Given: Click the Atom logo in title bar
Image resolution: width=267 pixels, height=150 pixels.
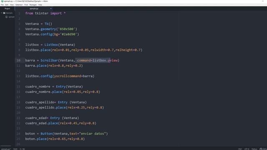Looking at the screenshot, I should [2, 1].
